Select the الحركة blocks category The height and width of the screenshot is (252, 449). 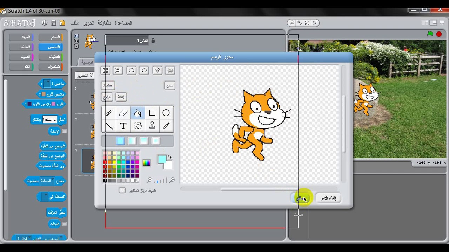pos(21,37)
